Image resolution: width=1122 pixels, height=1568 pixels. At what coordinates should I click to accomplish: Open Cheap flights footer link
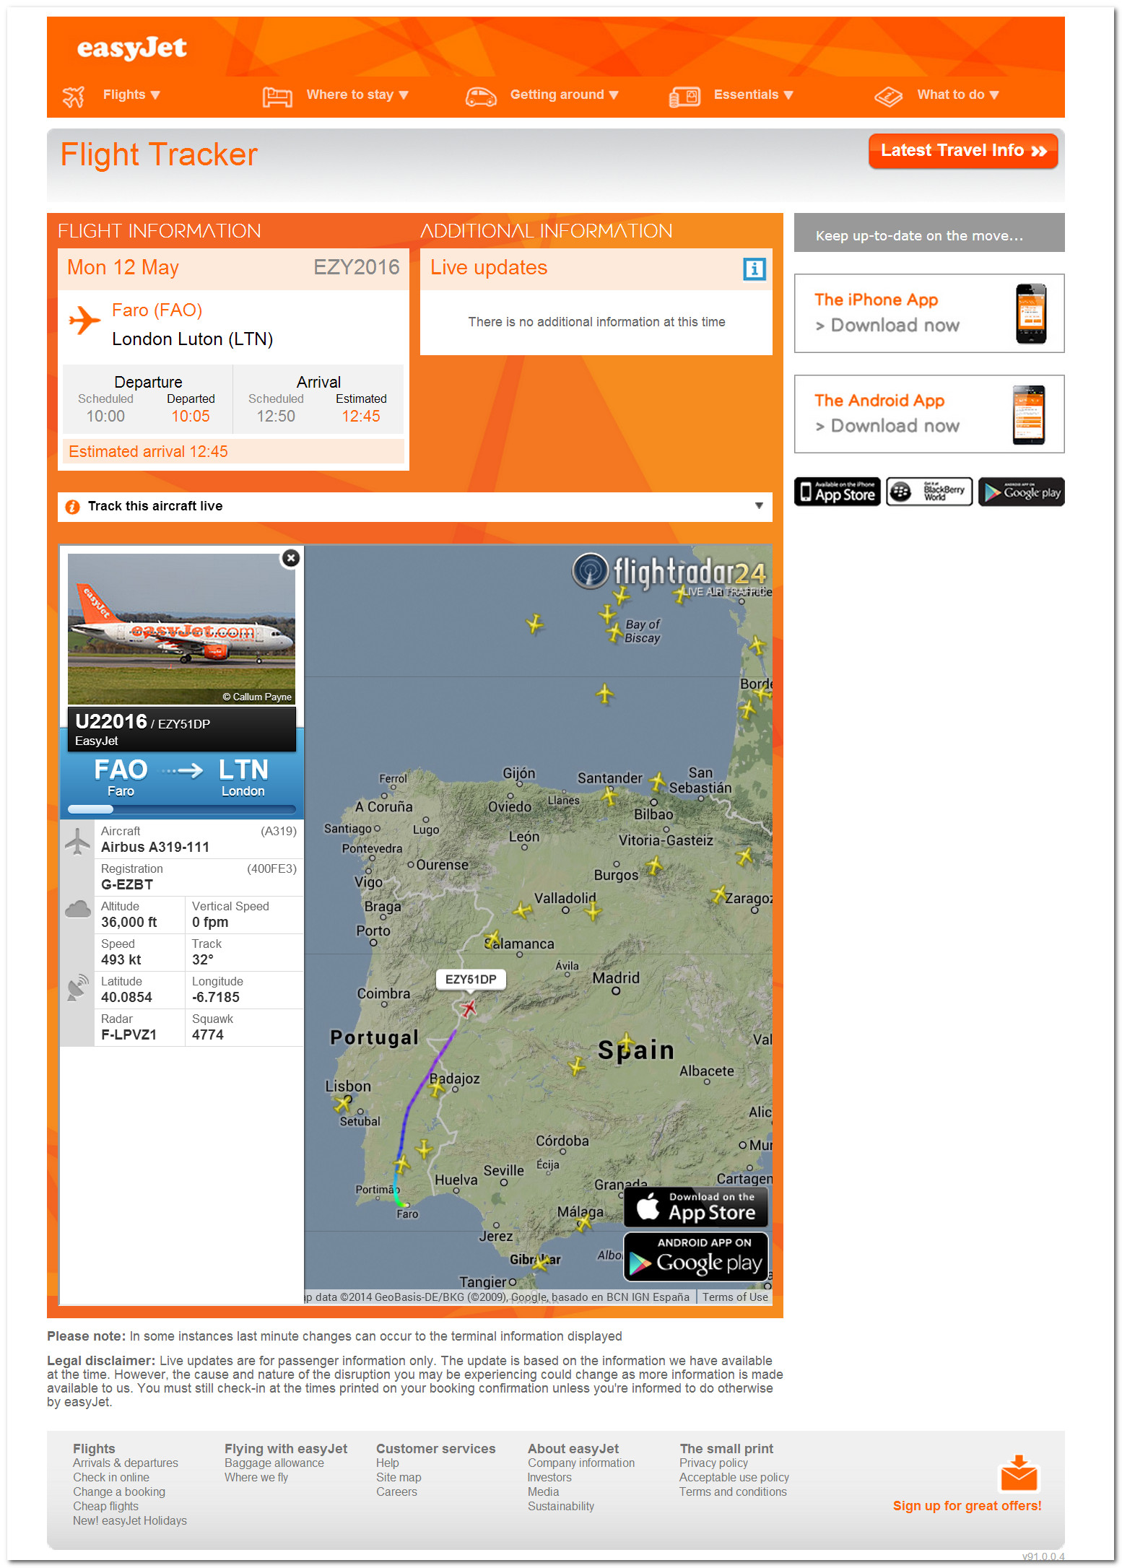pos(105,1506)
